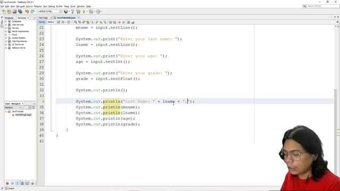Start macro recording with red dot icon
The image size is (340, 191).
click(120, 22)
